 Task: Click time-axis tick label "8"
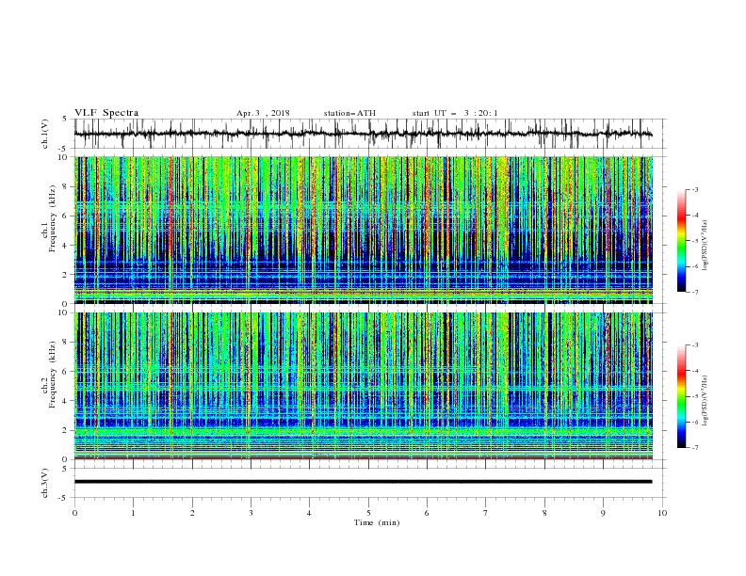coord(544,513)
